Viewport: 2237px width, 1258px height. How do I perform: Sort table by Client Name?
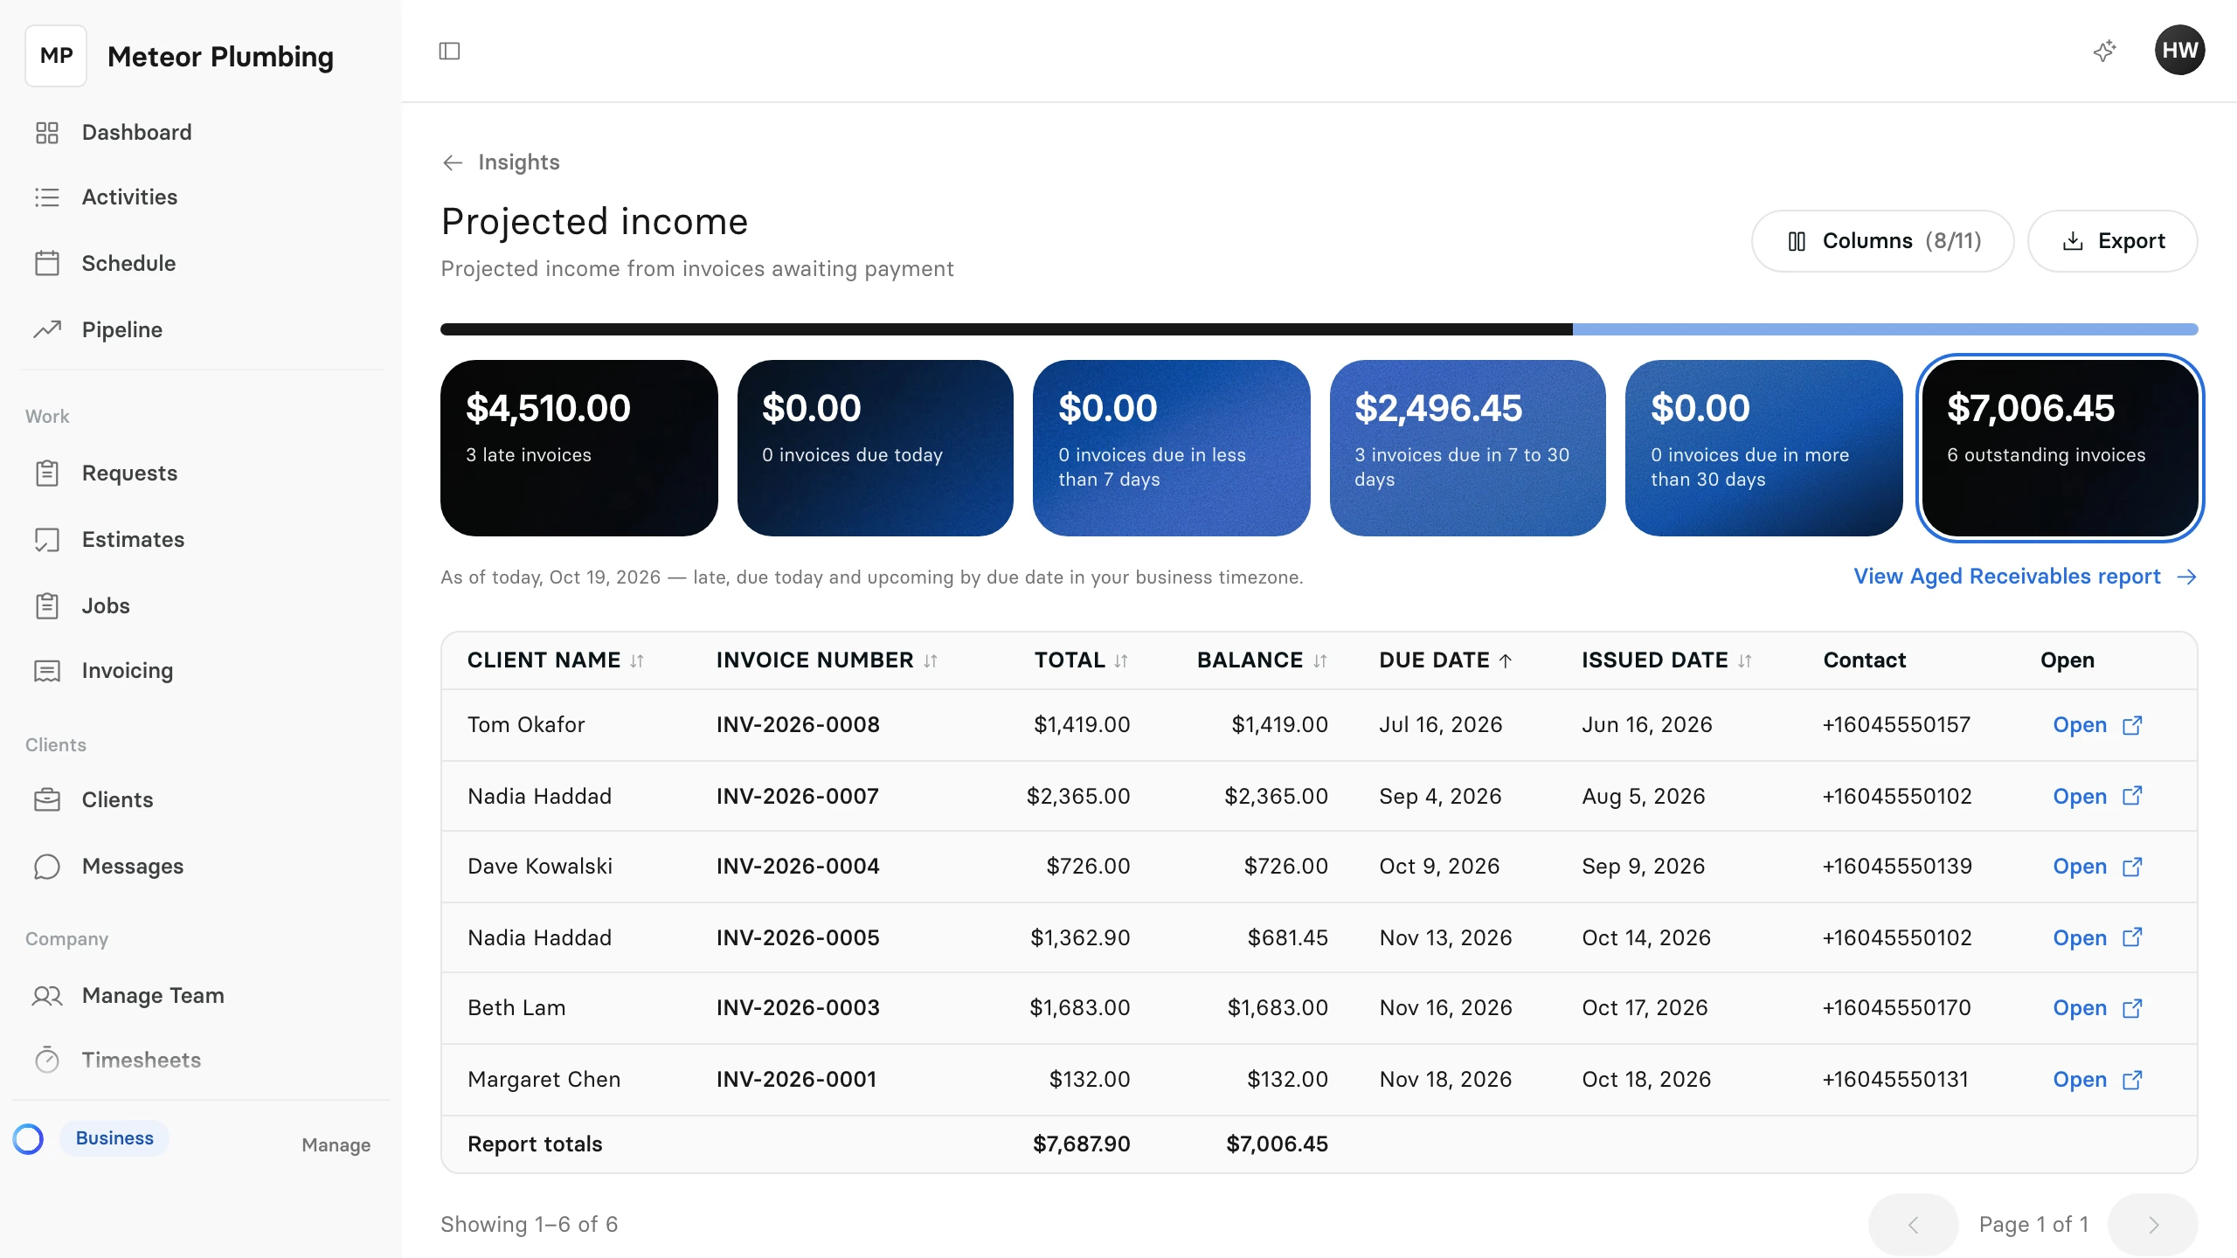pyautogui.click(x=555, y=660)
